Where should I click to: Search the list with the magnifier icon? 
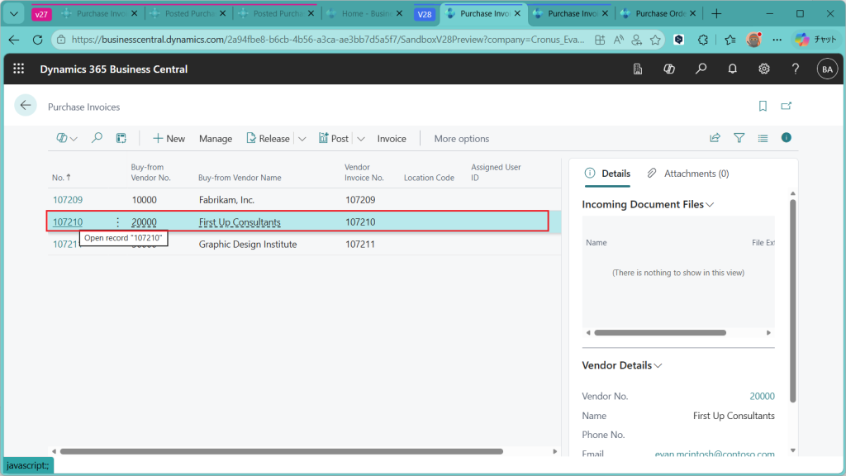(97, 139)
